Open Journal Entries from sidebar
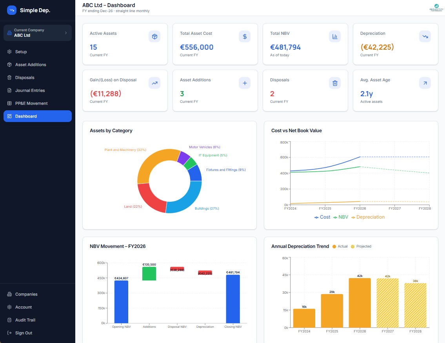Screen dimensions: 445x343 point(38,91)
